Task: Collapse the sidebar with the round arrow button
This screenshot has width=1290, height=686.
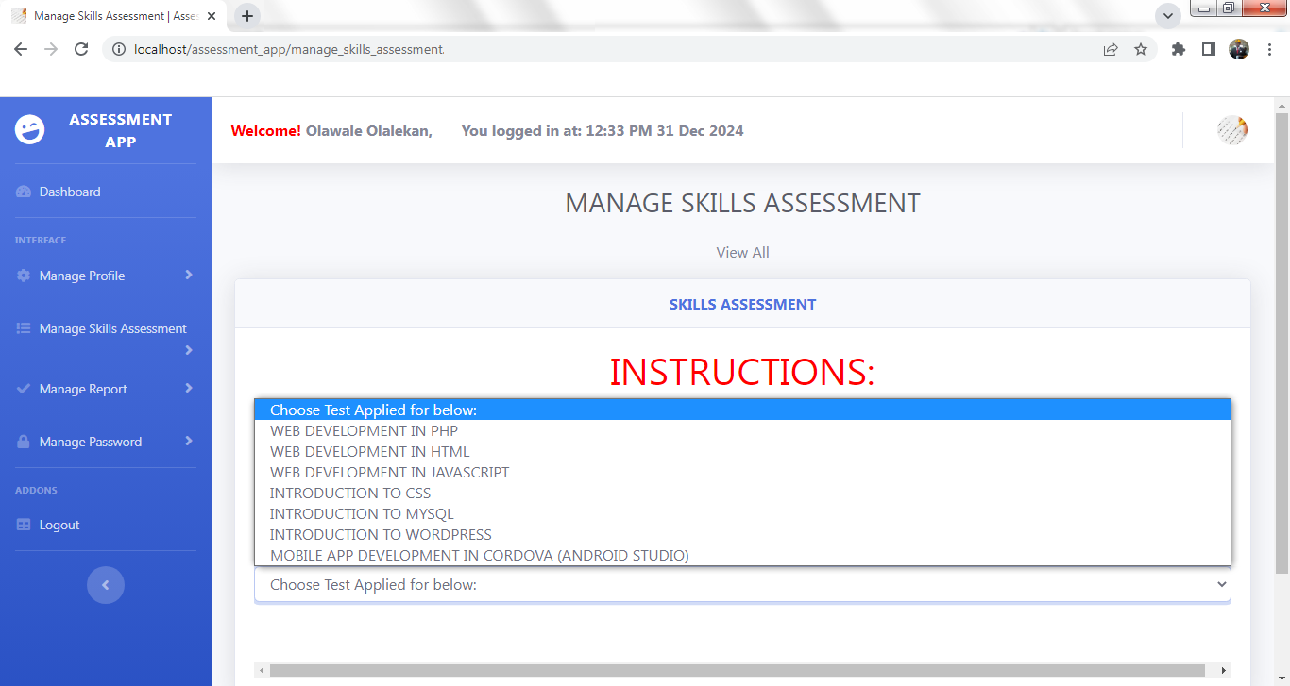Action: pos(105,585)
